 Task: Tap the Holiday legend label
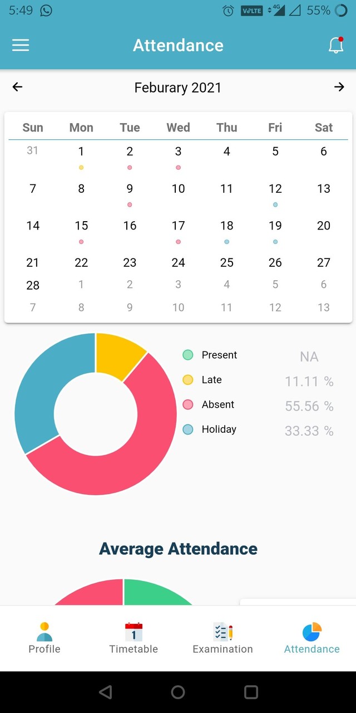[219, 429]
